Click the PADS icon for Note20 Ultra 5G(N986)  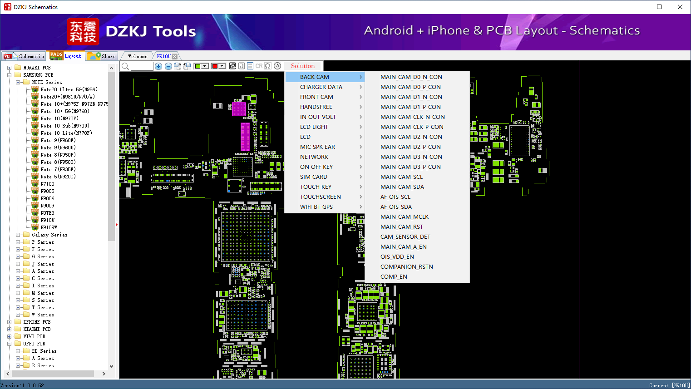35,89
